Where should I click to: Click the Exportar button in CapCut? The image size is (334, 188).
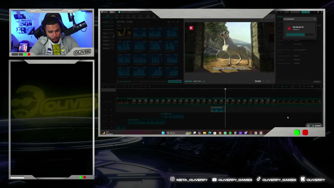coord(306,12)
